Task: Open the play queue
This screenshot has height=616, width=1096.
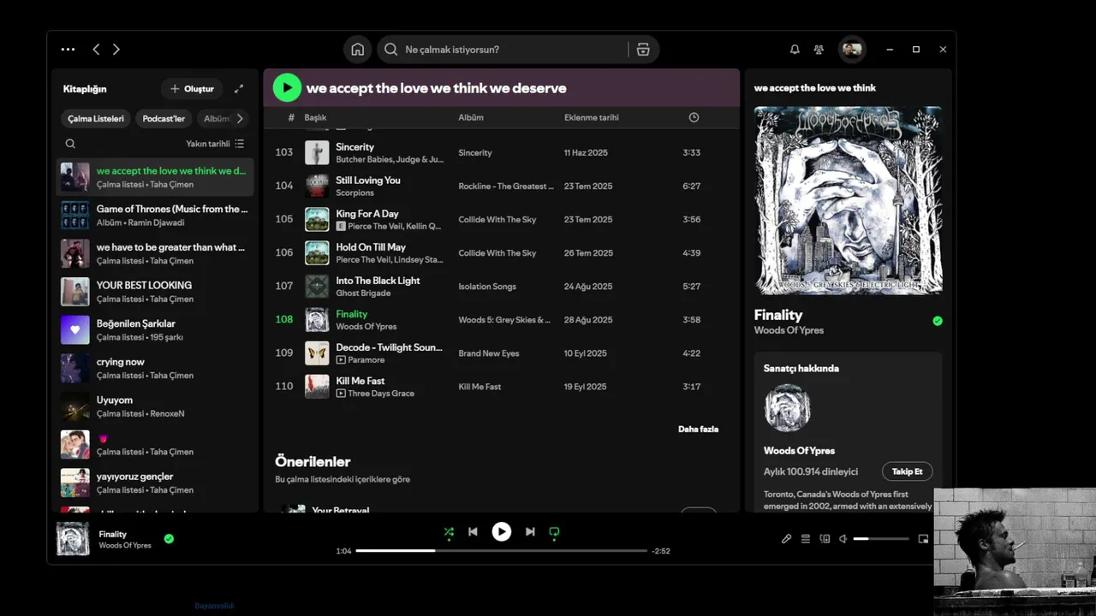Action: [806, 539]
